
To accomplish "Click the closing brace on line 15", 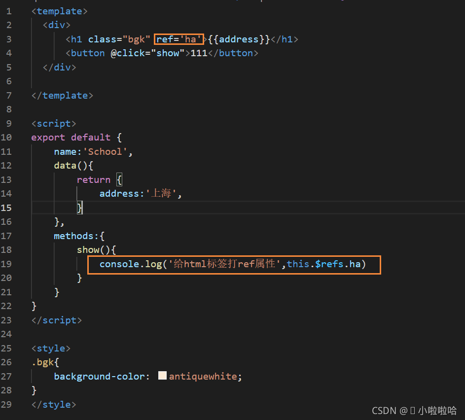I will coord(79,208).
